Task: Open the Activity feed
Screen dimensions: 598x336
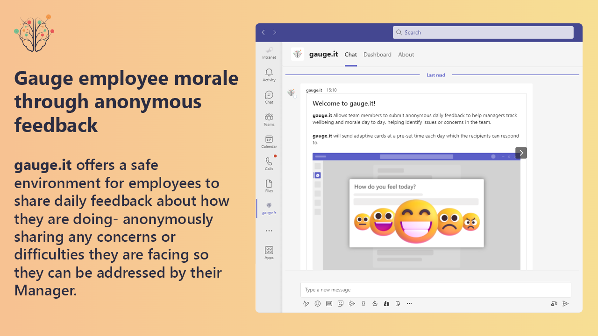Action: click(269, 75)
